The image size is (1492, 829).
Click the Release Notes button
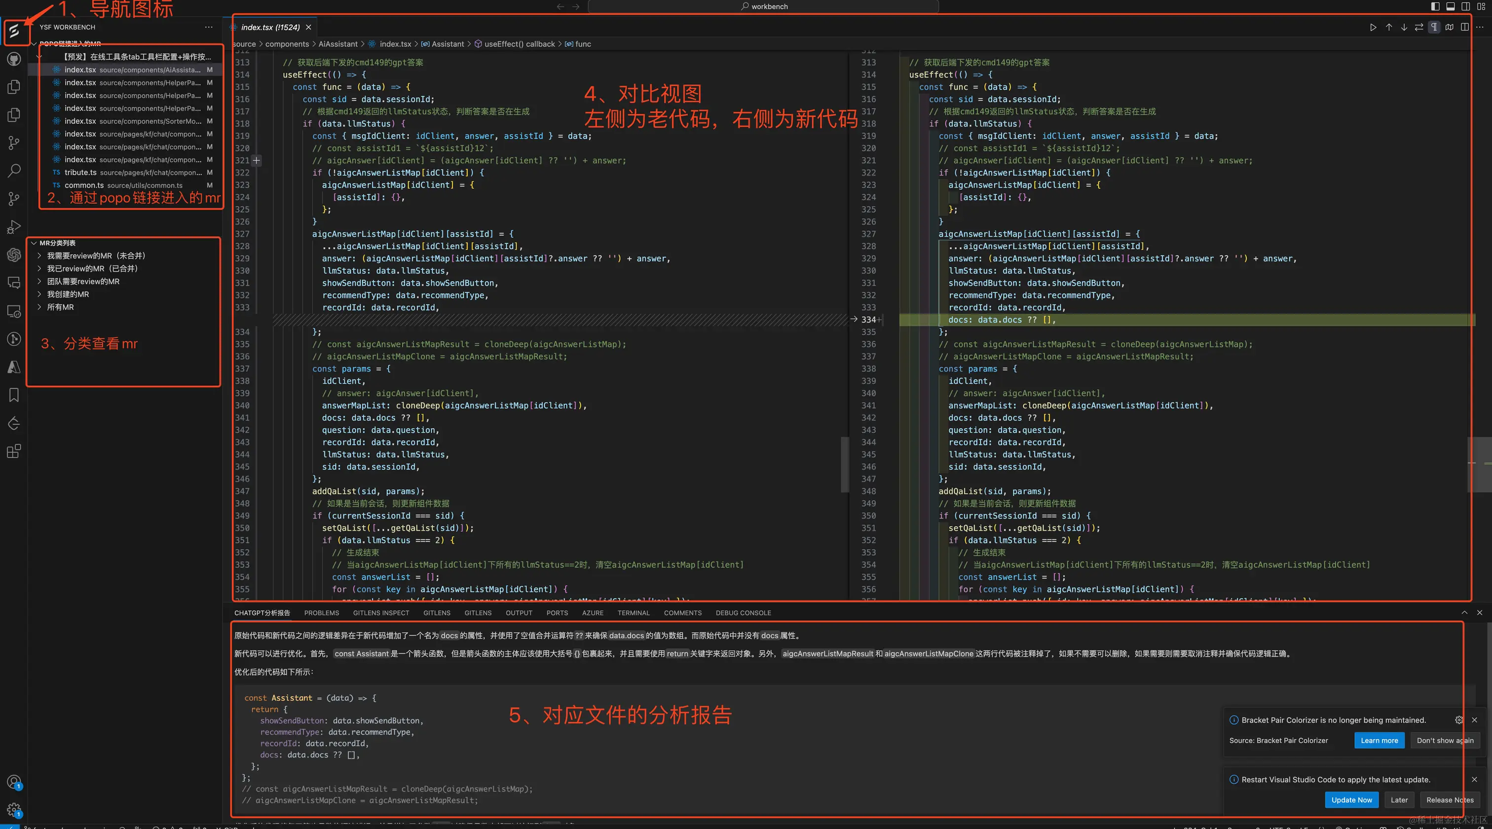pyautogui.click(x=1450, y=800)
